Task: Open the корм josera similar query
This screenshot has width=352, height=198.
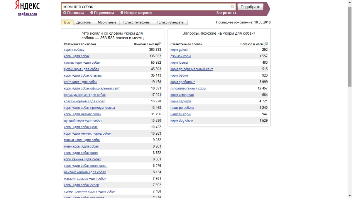Action: pyautogui.click(x=179, y=62)
